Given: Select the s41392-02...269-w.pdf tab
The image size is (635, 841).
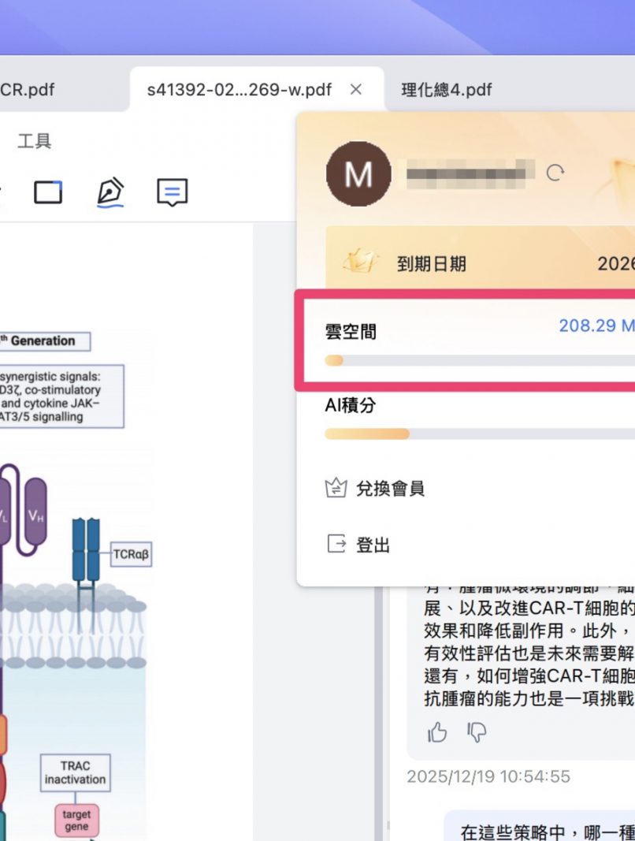Looking at the screenshot, I should [239, 89].
